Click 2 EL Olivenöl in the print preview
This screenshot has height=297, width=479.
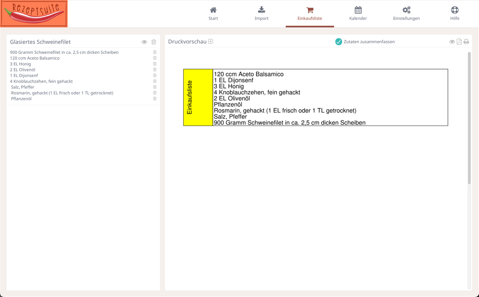pyautogui.click(x=232, y=98)
